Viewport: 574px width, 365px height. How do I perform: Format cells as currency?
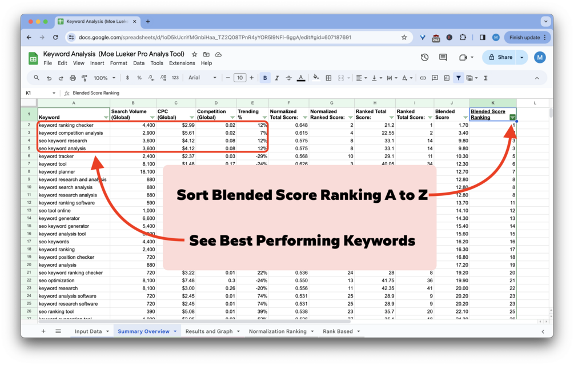coord(127,78)
